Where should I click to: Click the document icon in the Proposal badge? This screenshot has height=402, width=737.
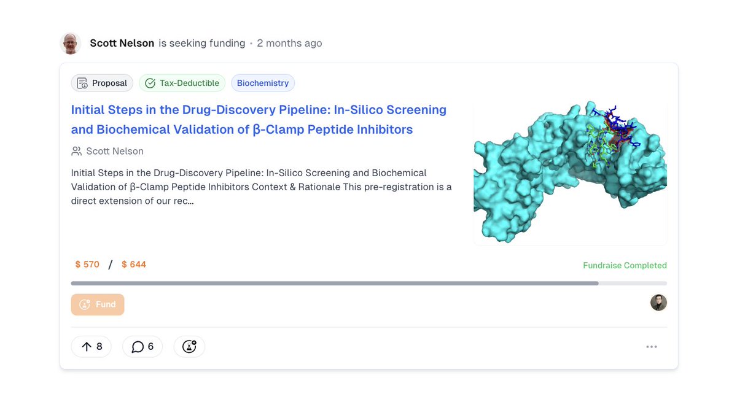pos(82,83)
